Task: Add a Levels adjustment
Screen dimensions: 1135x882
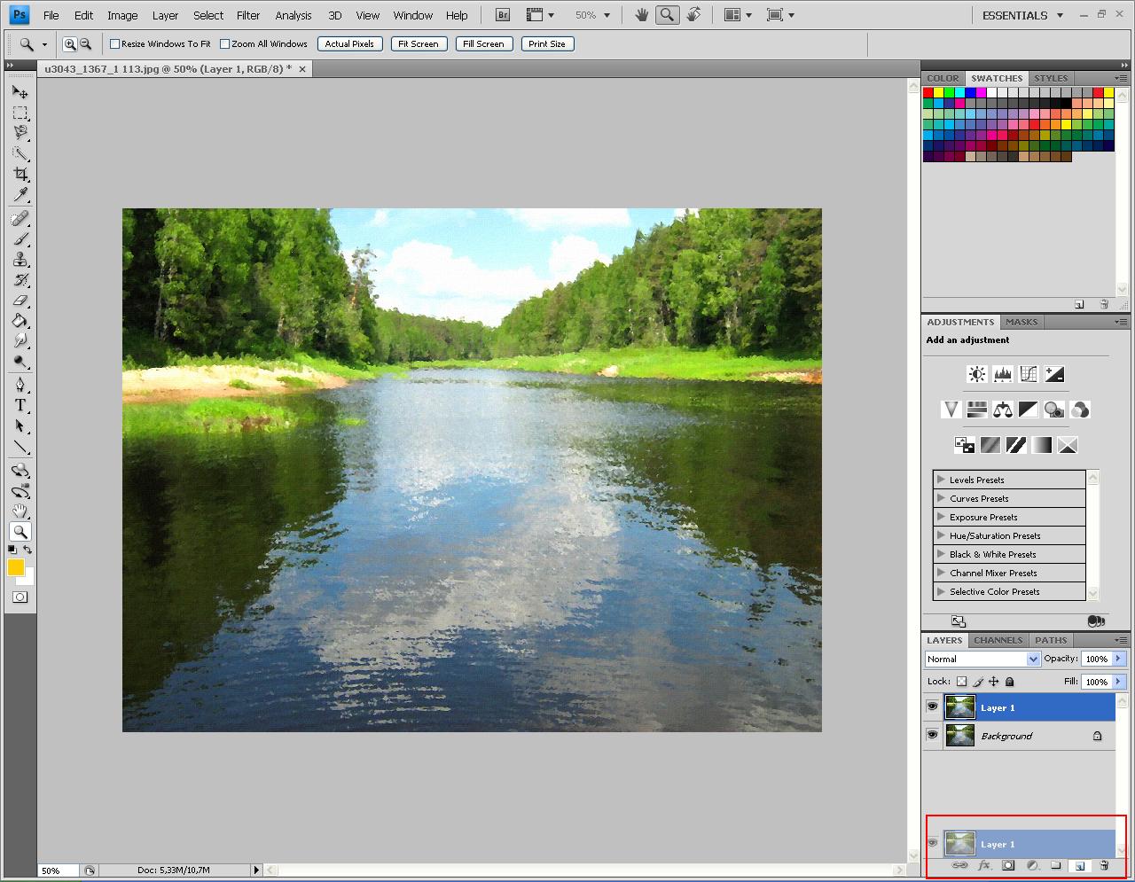Action: (1002, 374)
